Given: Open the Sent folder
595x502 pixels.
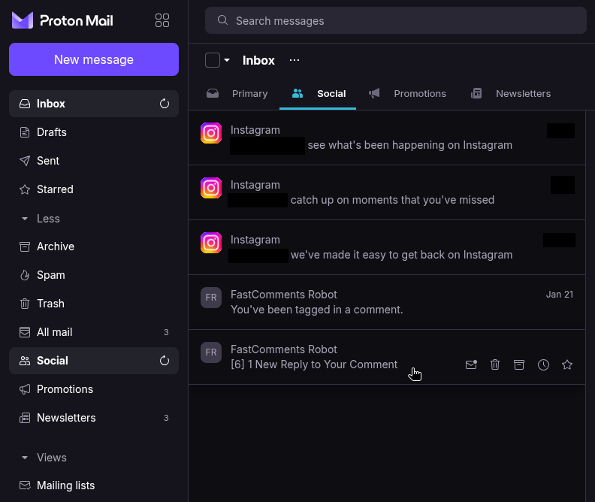Looking at the screenshot, I should tap(94, 161).
